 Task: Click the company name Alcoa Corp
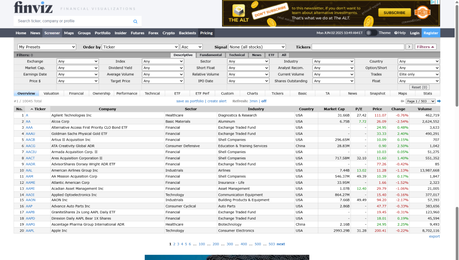click(60, 121)
